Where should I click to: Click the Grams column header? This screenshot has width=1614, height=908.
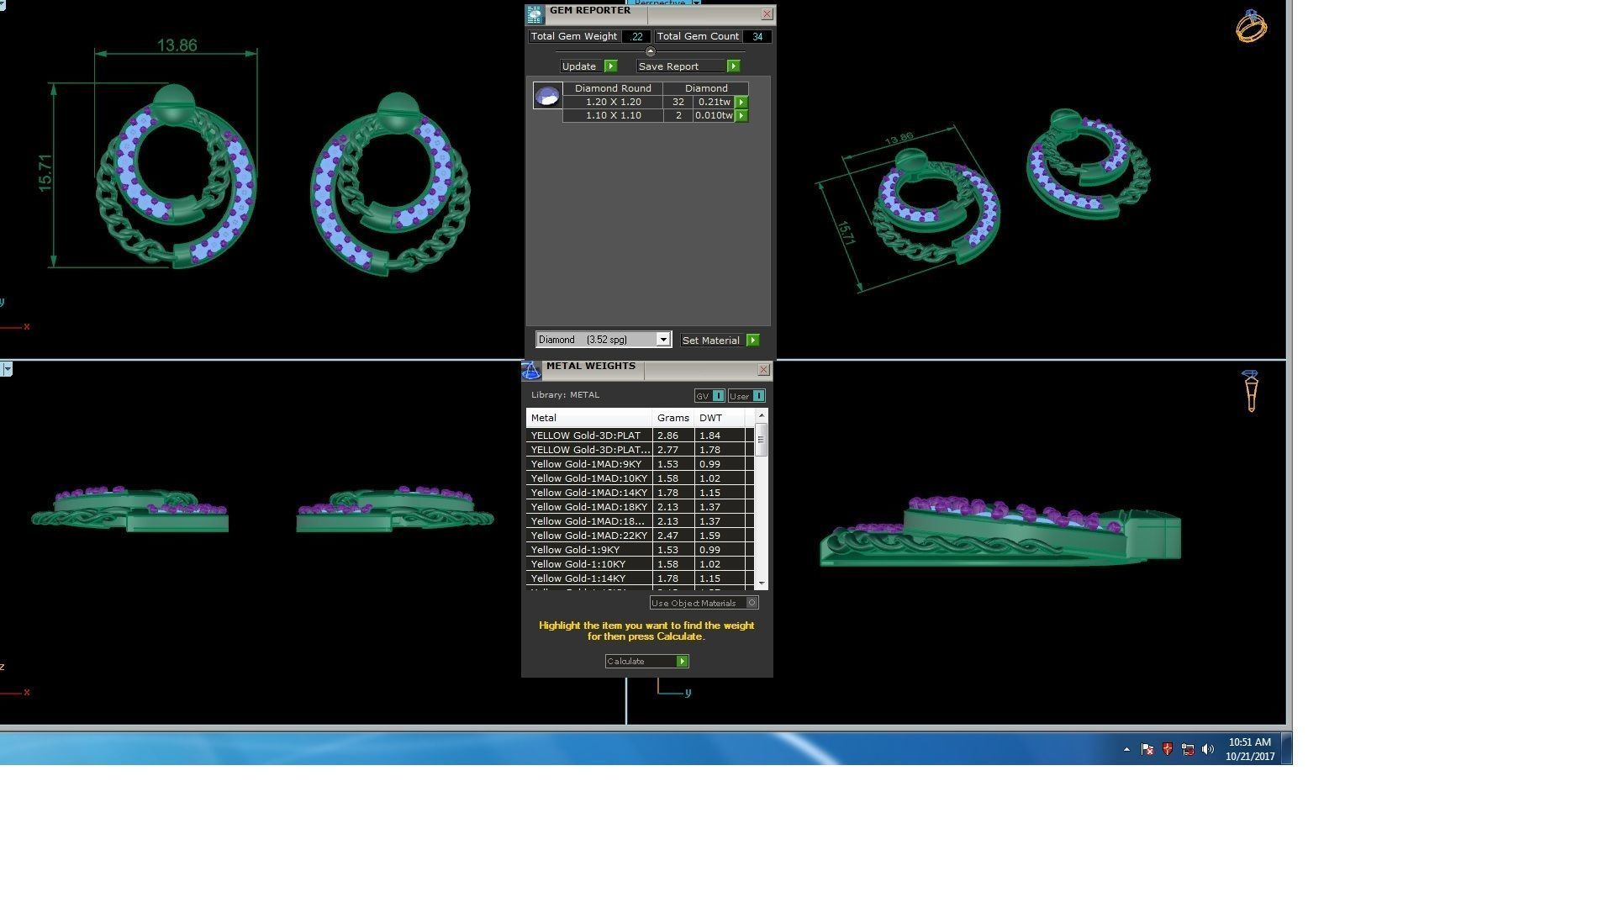[x=672, y=418]
